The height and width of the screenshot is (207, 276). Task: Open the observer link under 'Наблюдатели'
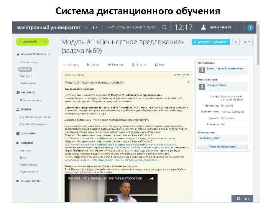[209, 138]
